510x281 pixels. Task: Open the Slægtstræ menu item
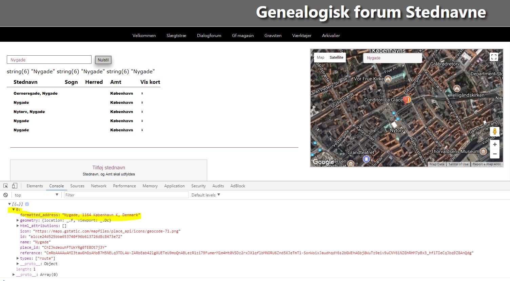pos(176,35)
